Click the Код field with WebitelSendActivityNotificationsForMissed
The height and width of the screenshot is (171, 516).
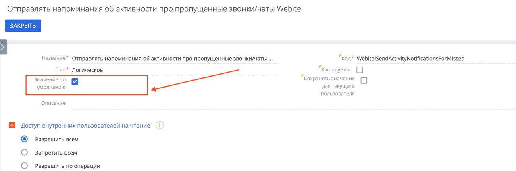[x=436, y=59]
